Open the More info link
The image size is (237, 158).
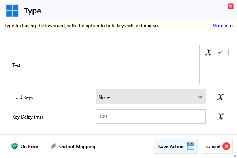click(x=222, y=26)
